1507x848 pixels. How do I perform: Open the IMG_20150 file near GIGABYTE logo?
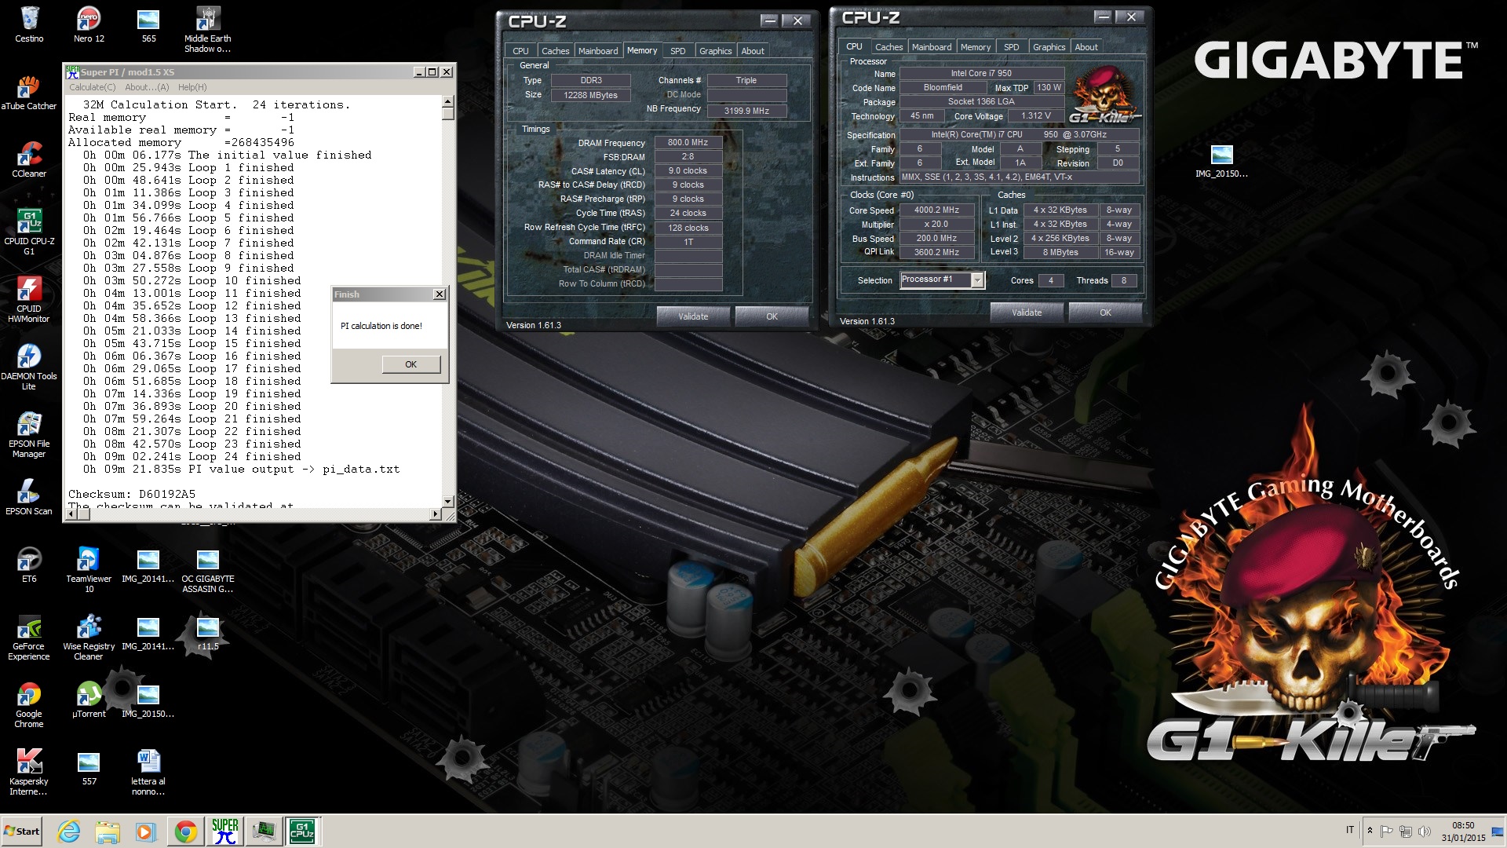(x=1221, y=160)
